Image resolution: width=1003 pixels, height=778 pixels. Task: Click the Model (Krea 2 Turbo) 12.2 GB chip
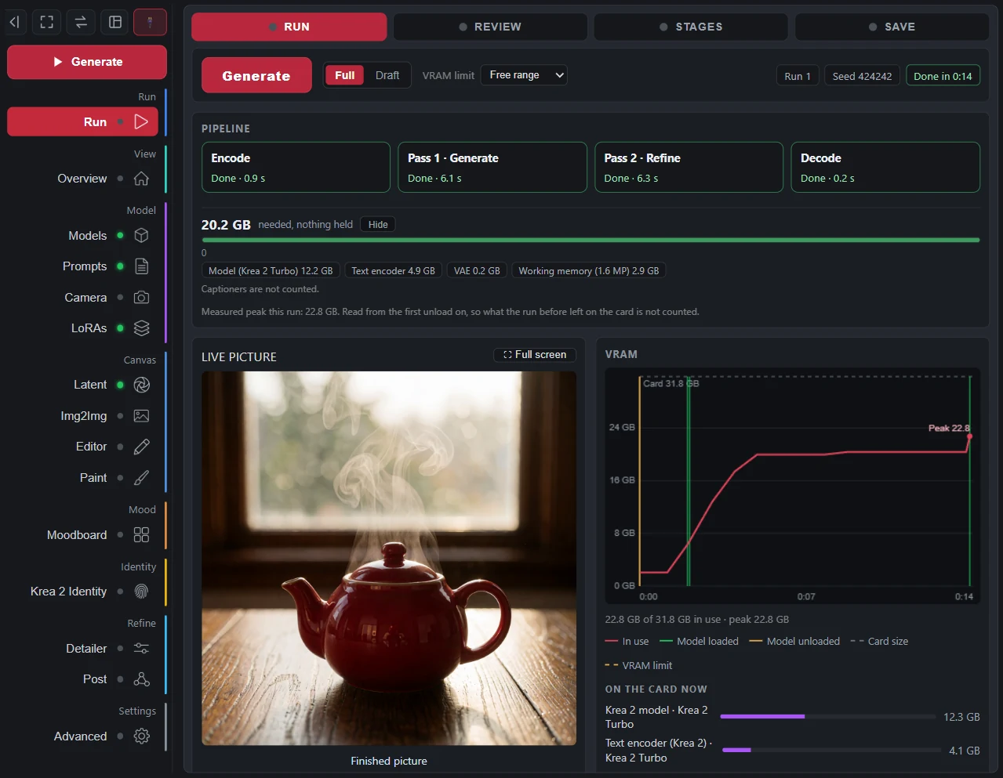pos(271,271)
